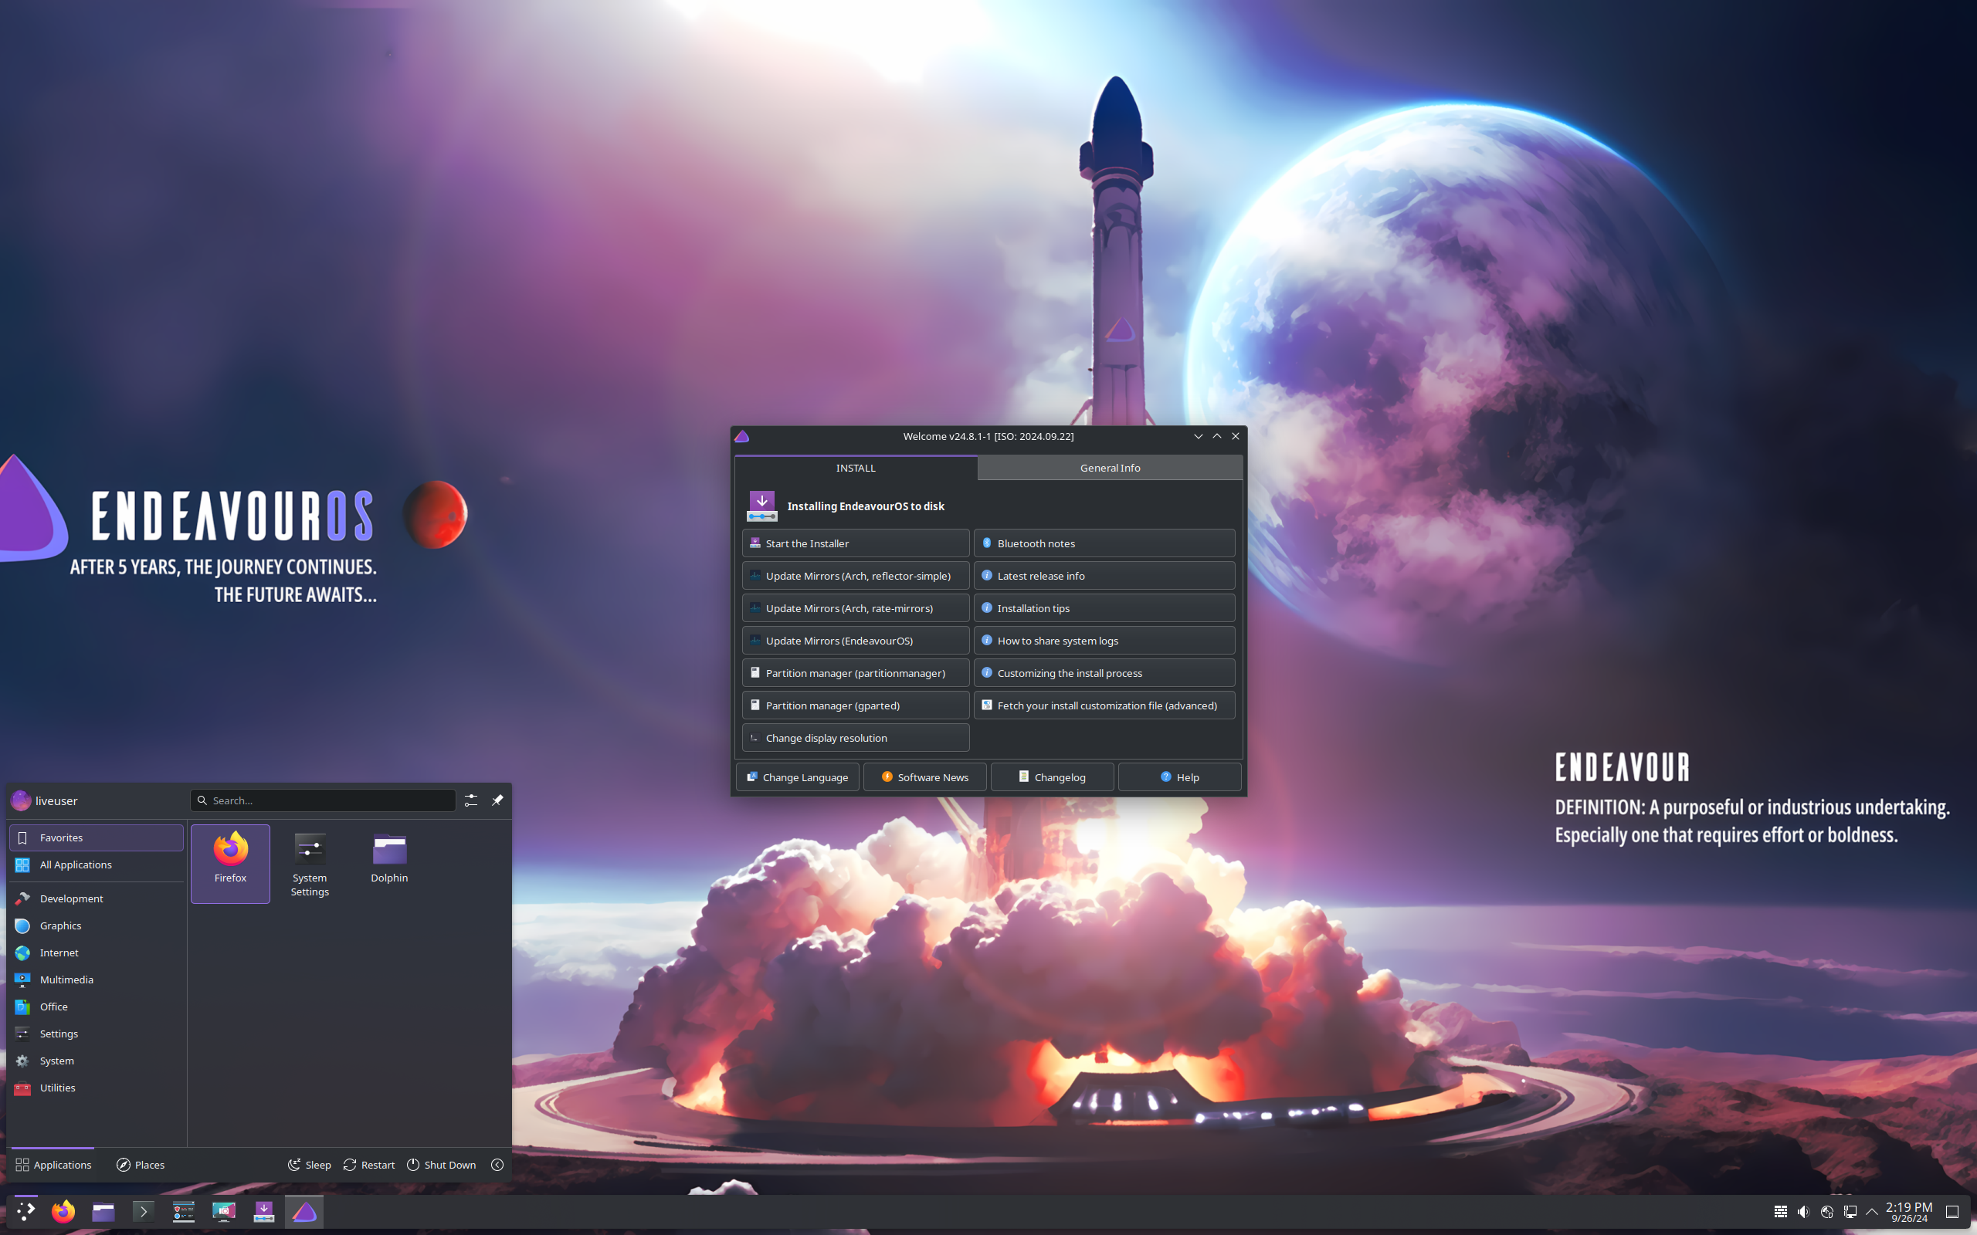Expand hidden system tray icons
1977x1235 pixels.
pyautogui.click(x=1872, y=1211)
